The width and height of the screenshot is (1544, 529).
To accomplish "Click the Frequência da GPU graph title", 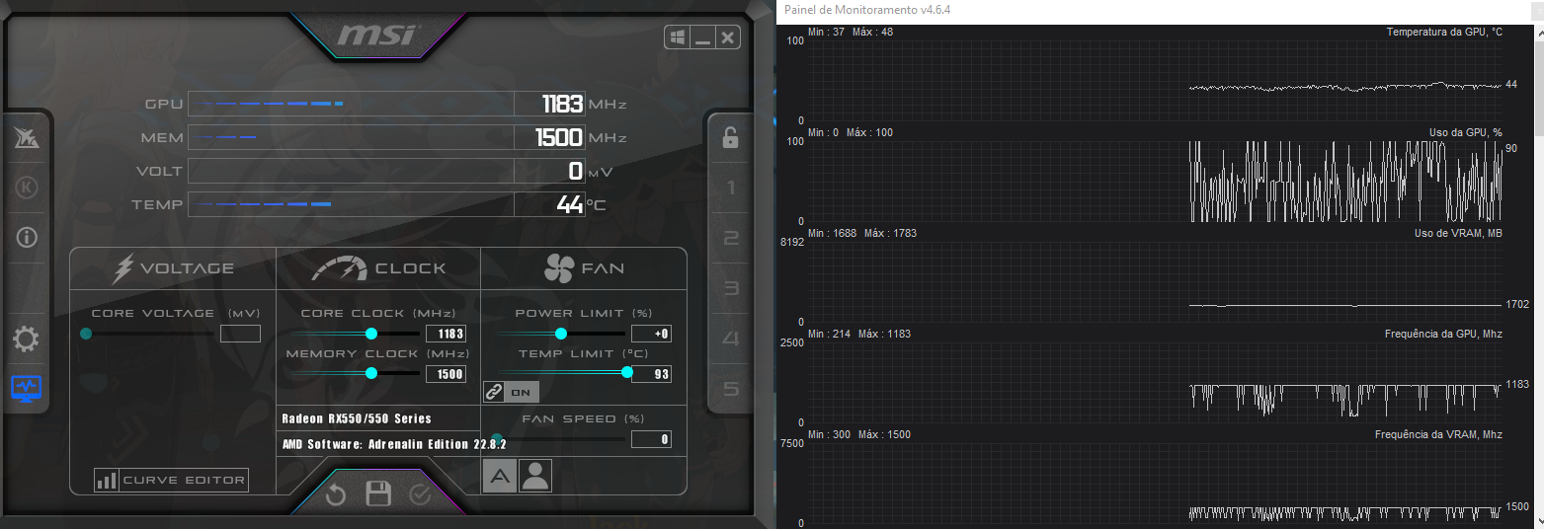I will point(1444,334).
